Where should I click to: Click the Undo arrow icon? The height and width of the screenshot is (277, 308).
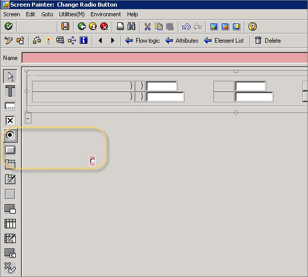(x=186, y=26)
